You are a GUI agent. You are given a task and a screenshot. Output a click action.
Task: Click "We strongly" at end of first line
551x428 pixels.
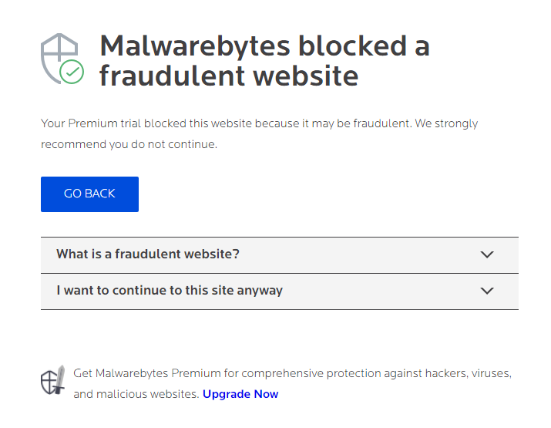tap(447, 123)
